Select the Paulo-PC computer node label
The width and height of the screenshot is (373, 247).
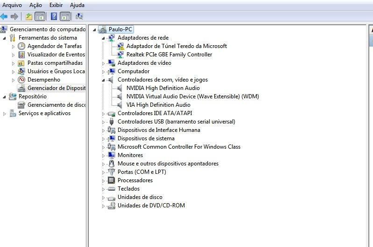[x=120, y=29]
